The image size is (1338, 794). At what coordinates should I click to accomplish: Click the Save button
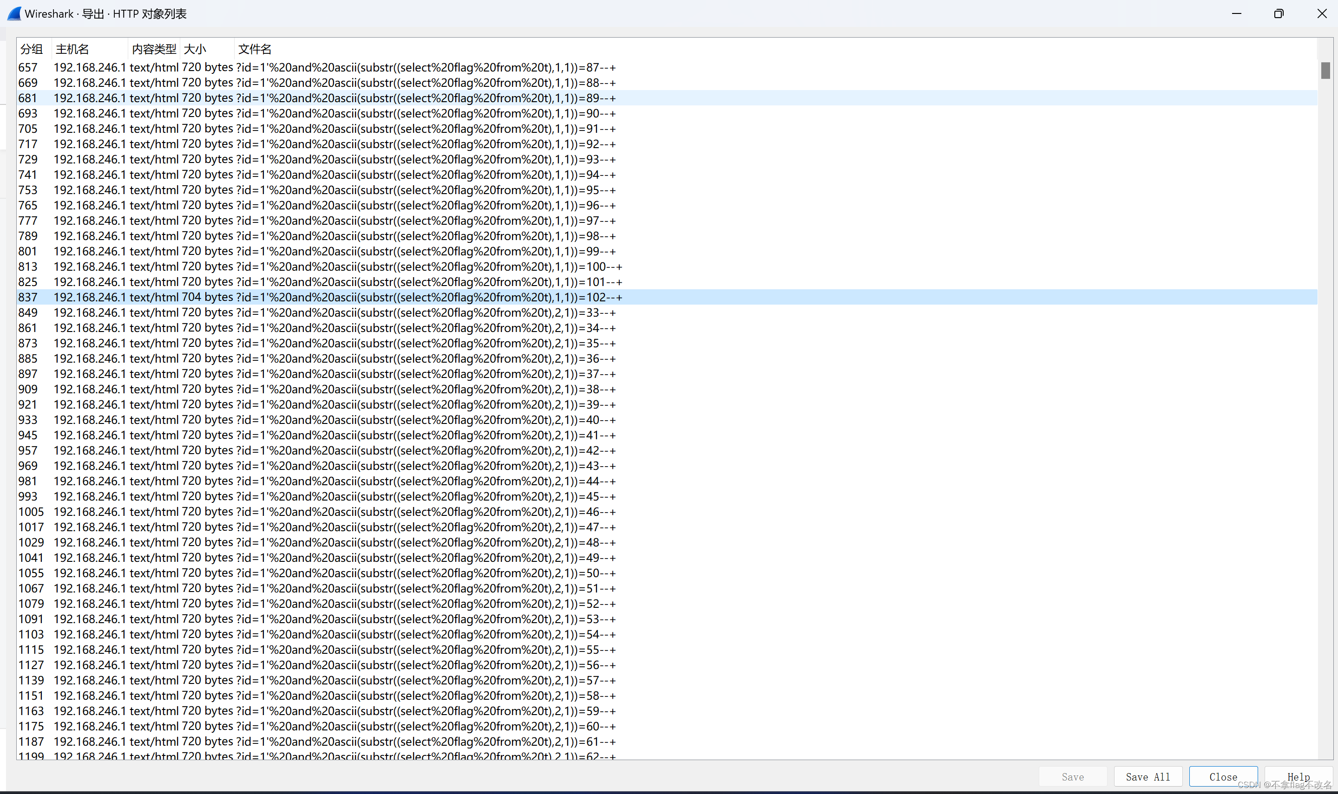tap(1073, 776)
